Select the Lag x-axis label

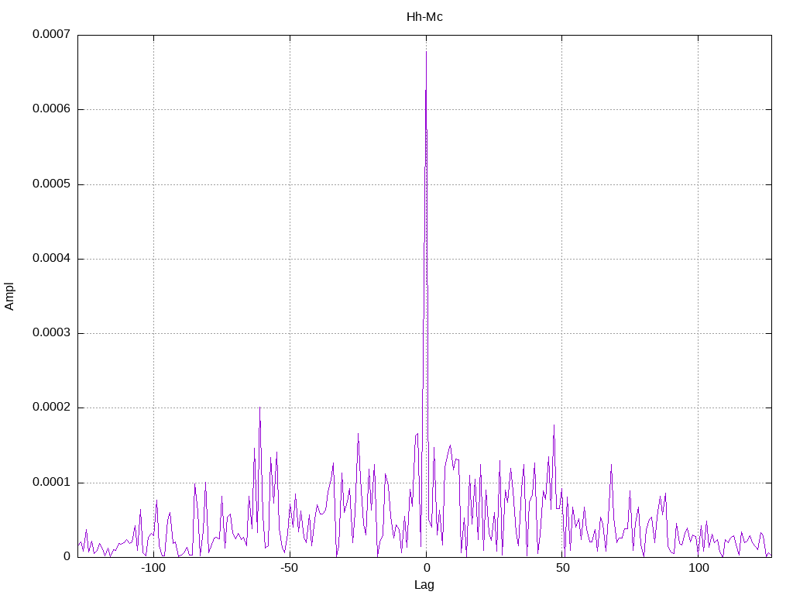click(424, 585)
